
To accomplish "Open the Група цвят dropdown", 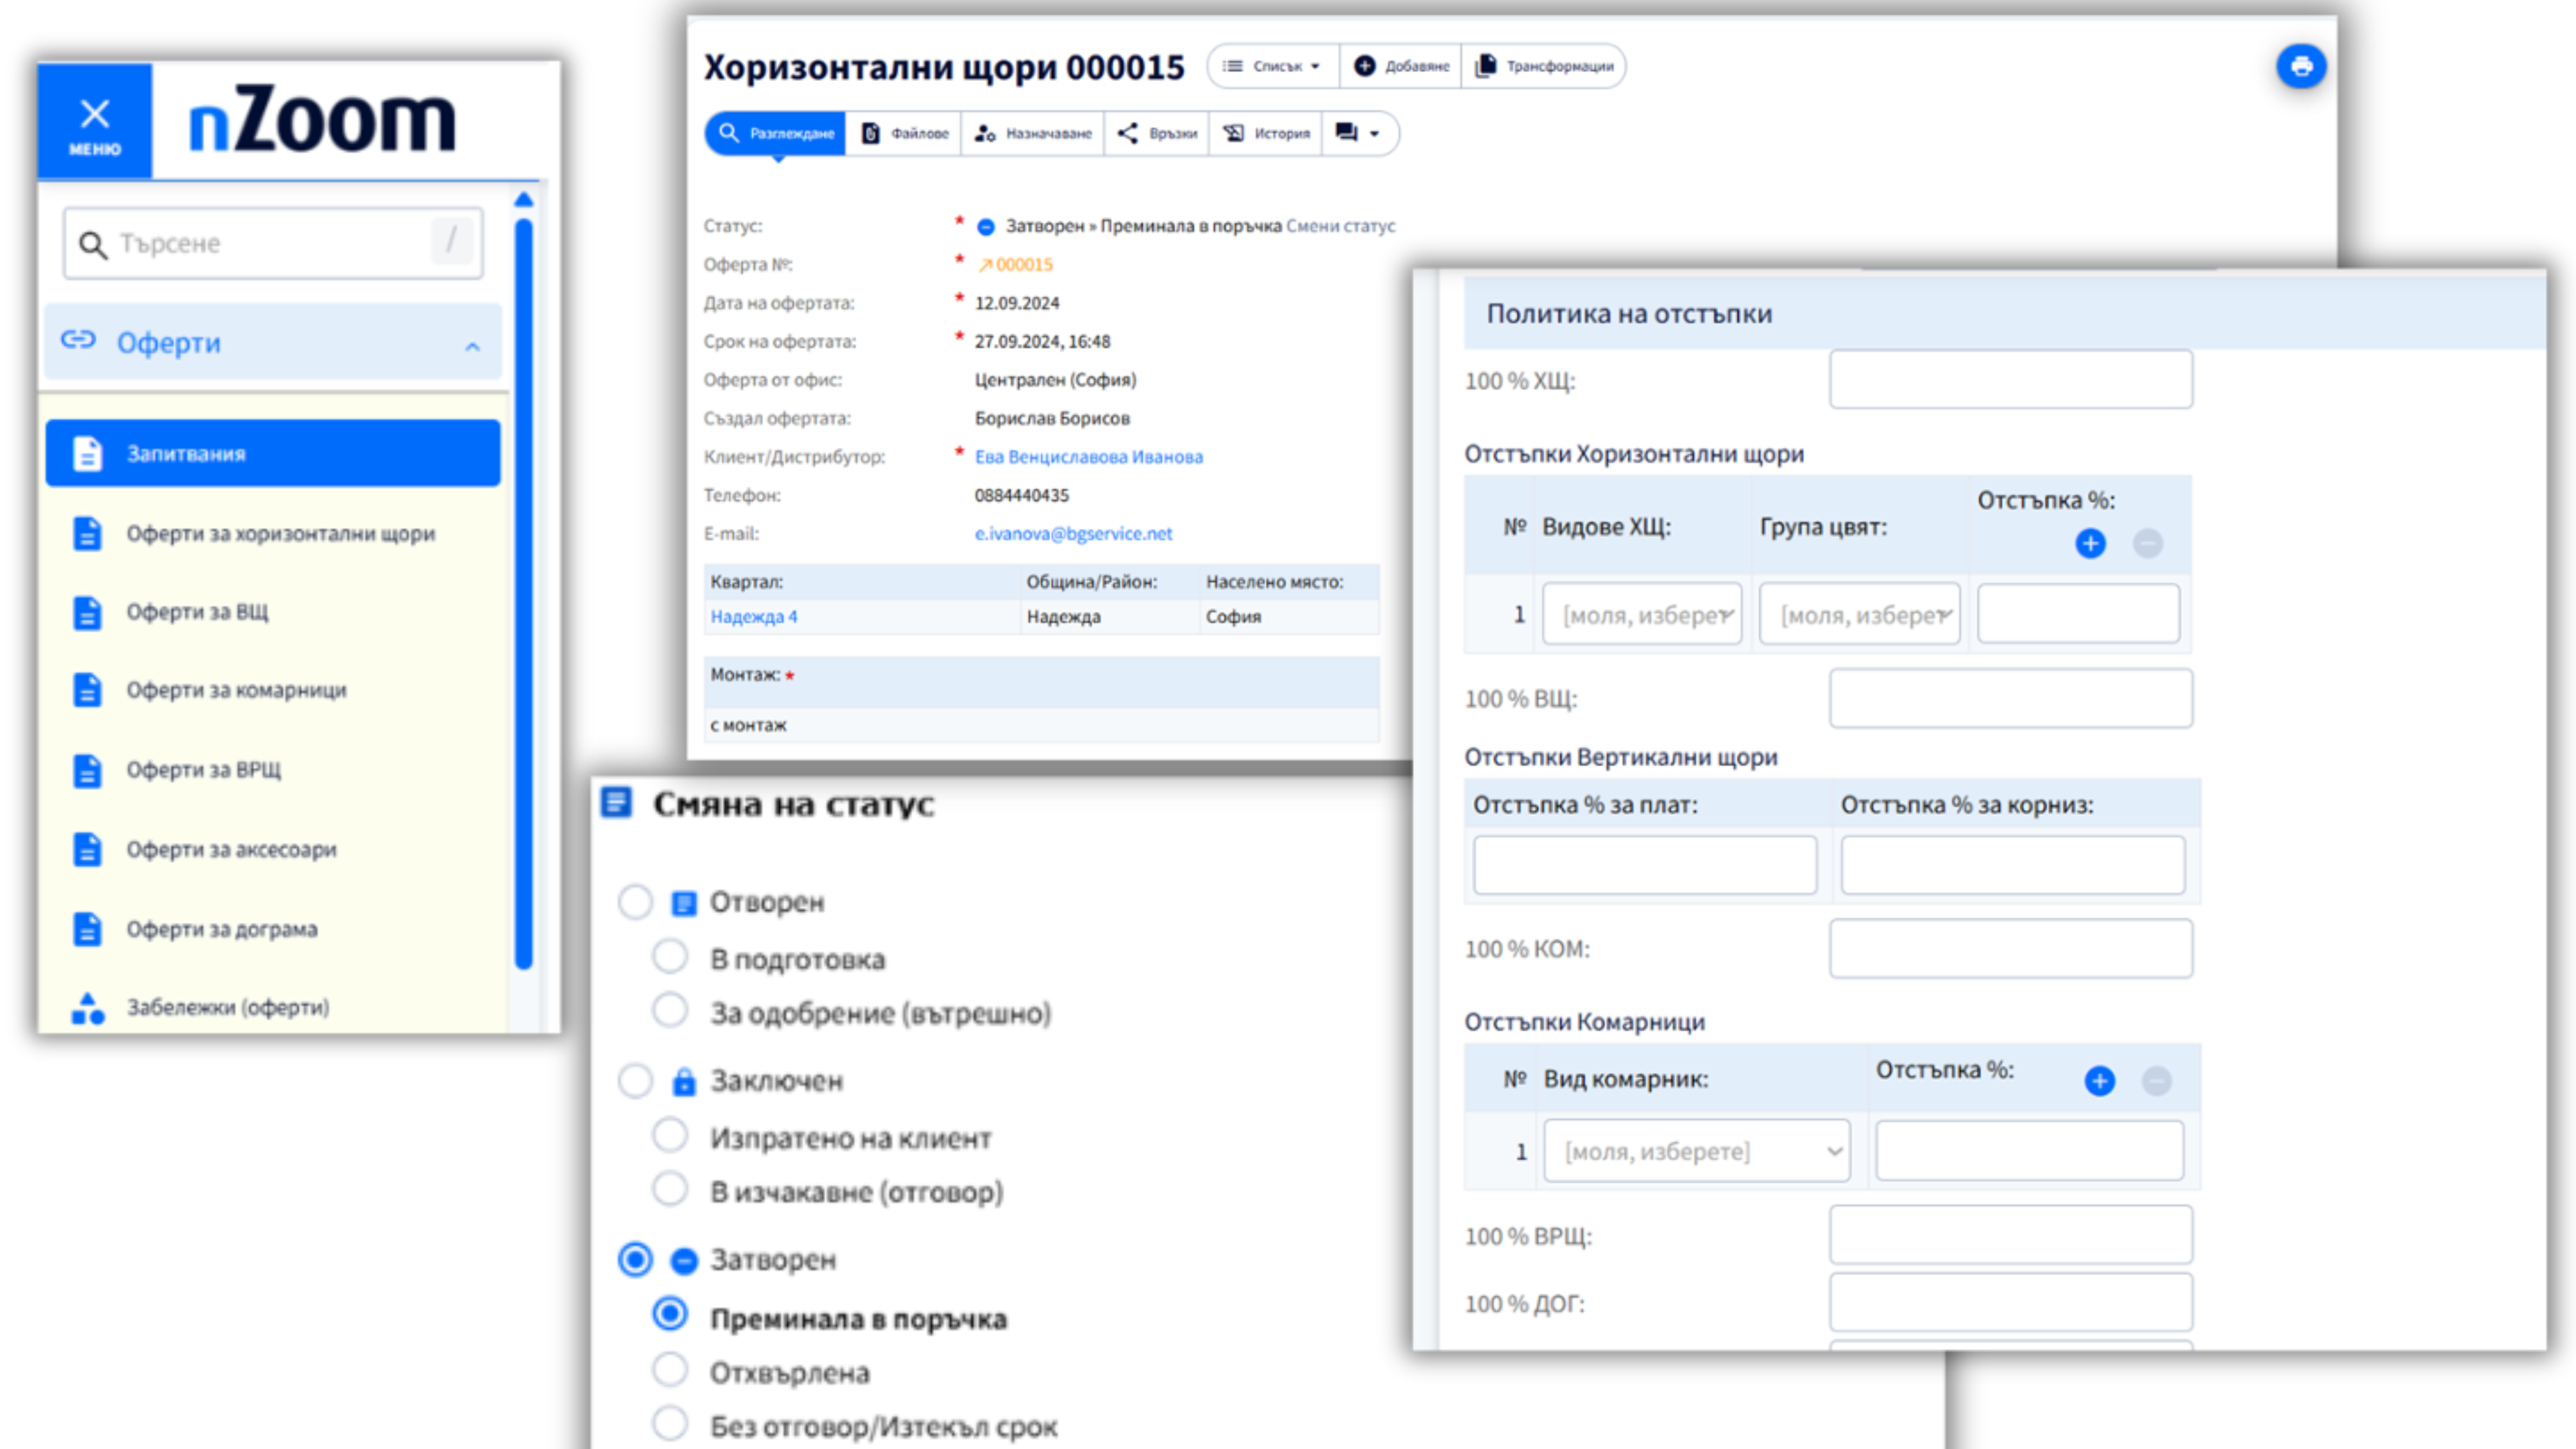I will 1859,614.
